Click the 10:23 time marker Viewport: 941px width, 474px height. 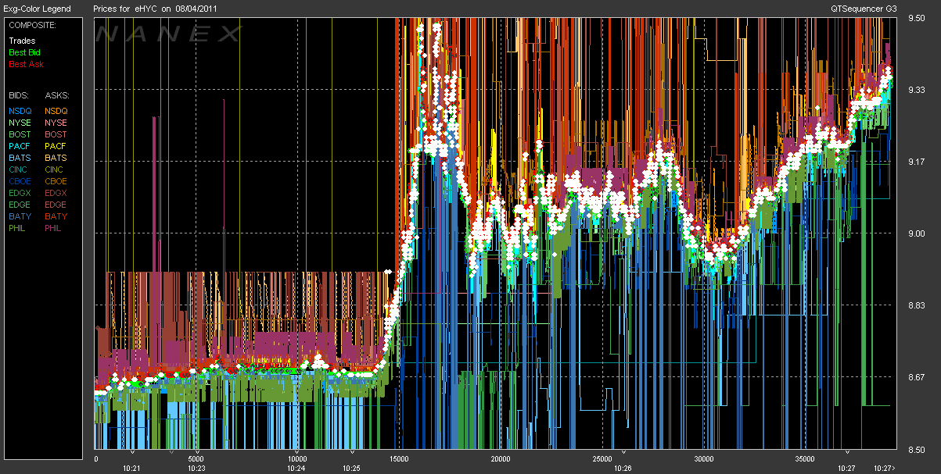196,469
